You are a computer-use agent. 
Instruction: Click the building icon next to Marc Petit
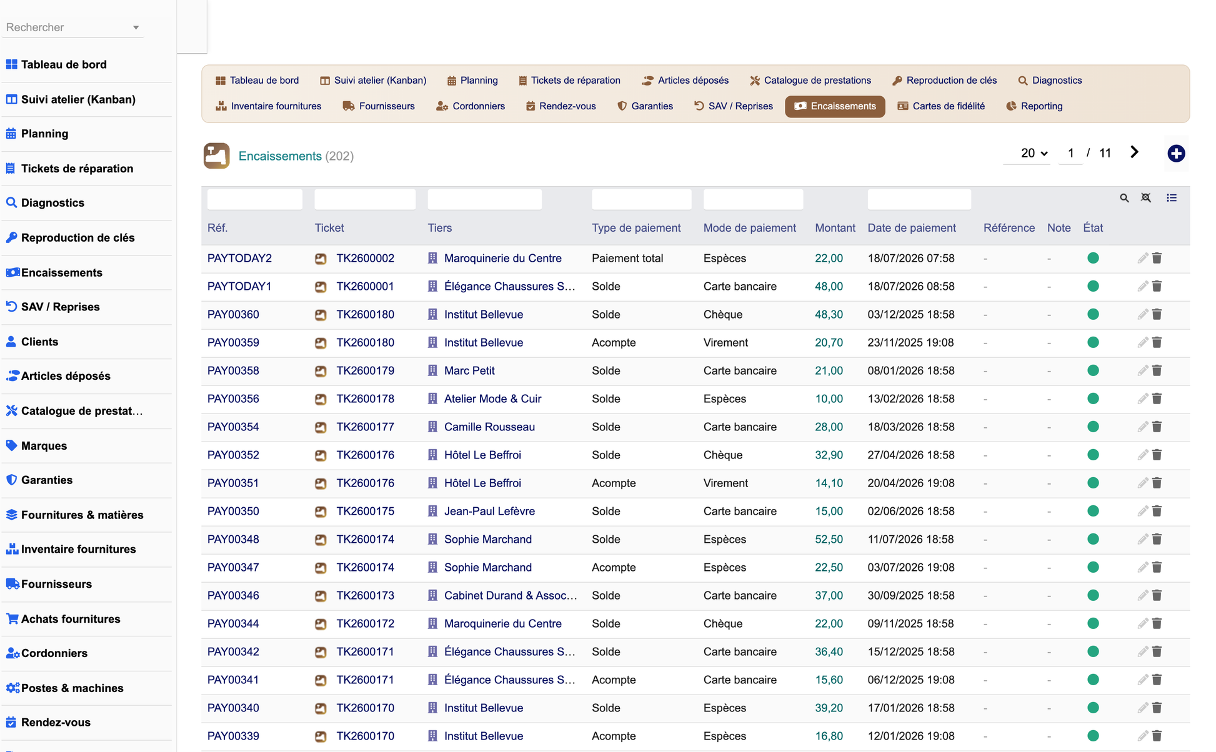pyautogui.click(x=432, y=370)
